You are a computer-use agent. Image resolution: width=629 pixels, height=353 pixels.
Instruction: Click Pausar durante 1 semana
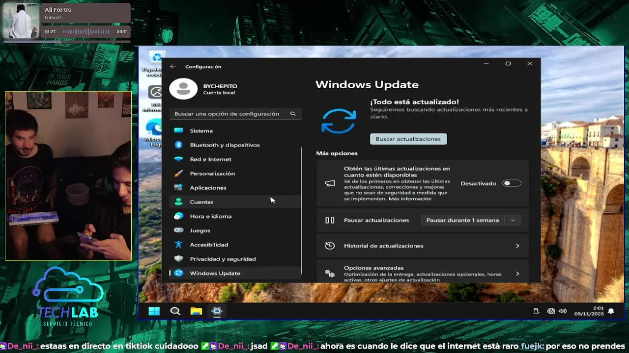tap(462, 220)
